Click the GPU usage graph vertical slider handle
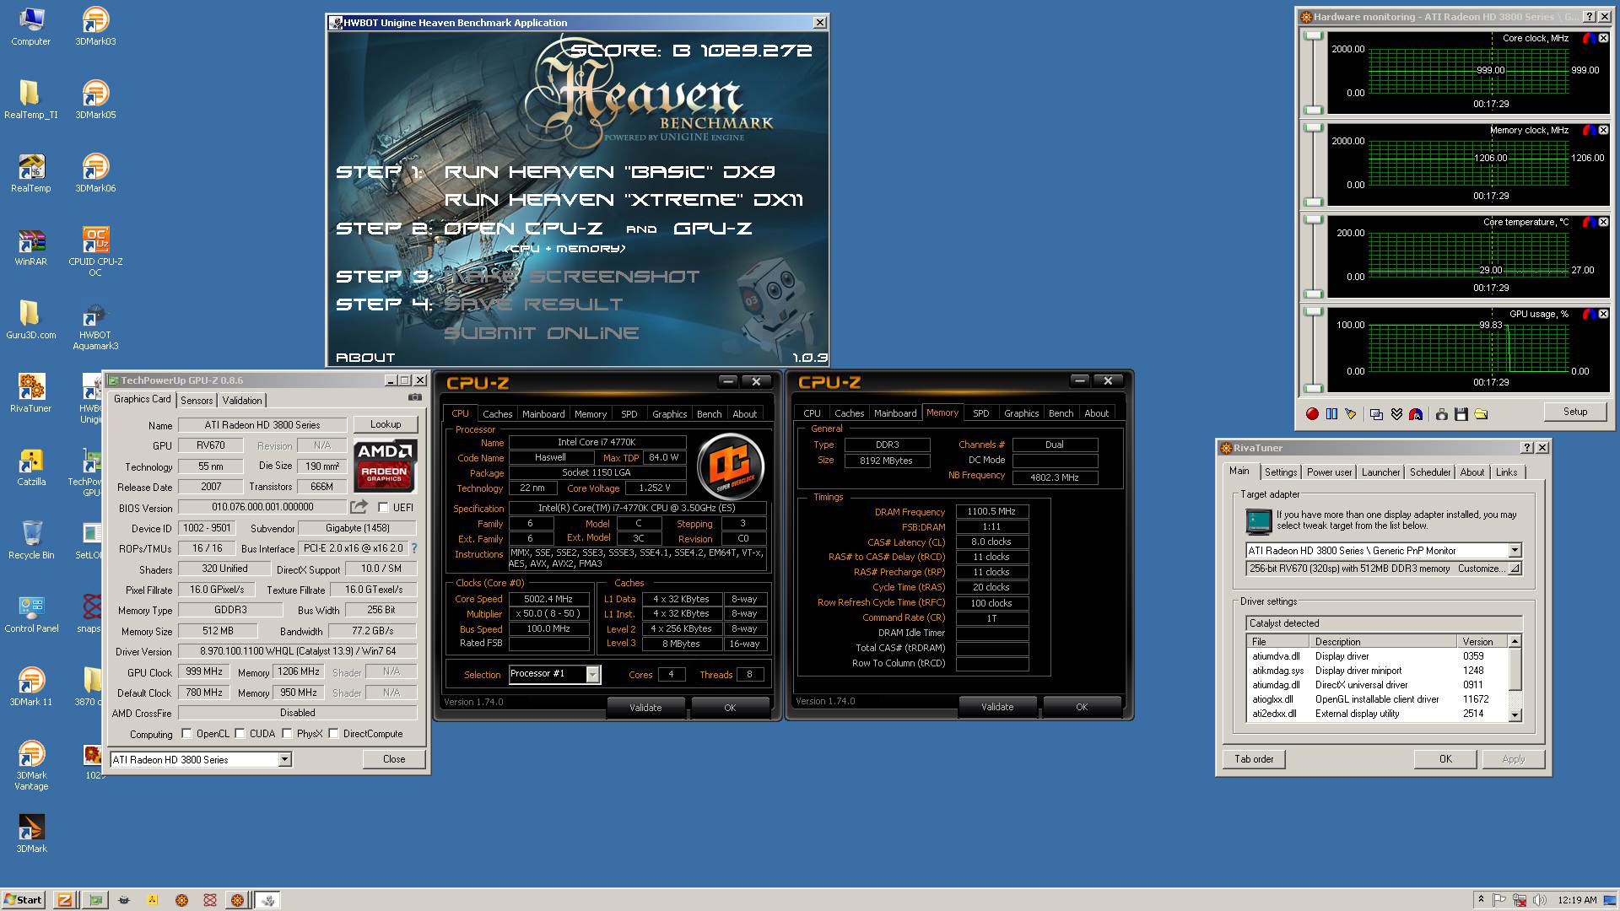 point(1313,312)
